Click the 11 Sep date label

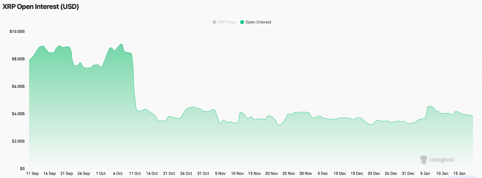[x=33, y=174]
